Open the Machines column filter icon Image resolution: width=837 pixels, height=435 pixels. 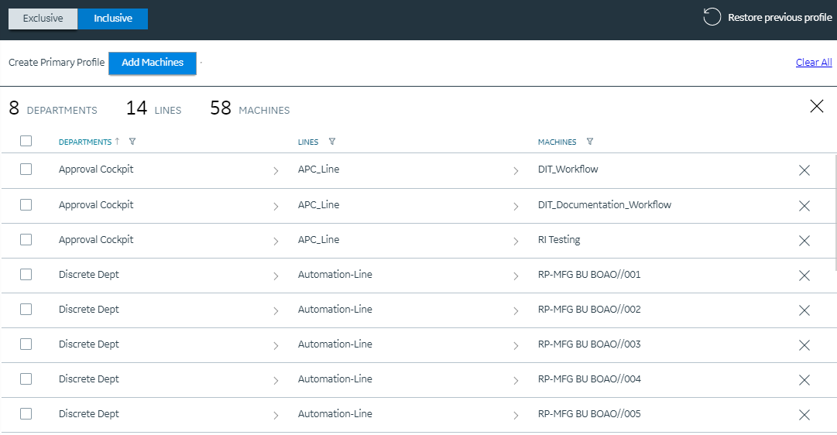tap(590, 142)
